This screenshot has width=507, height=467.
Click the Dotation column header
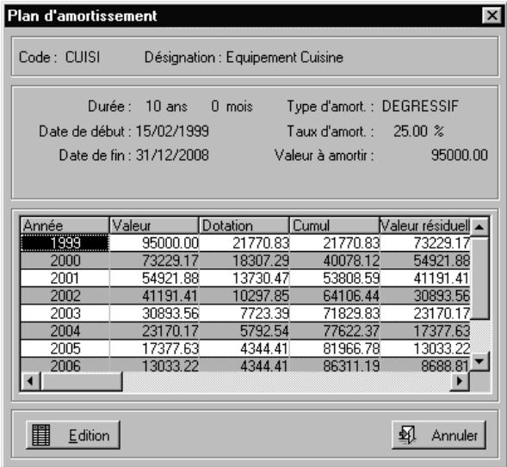coord(244,225)
